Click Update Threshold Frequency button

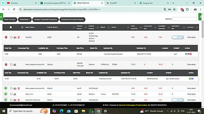click(x=45, y=20)
